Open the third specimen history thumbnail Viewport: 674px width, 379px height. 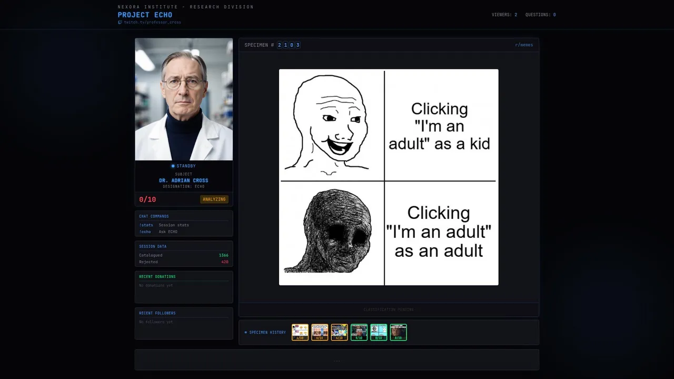coord(339,332)
